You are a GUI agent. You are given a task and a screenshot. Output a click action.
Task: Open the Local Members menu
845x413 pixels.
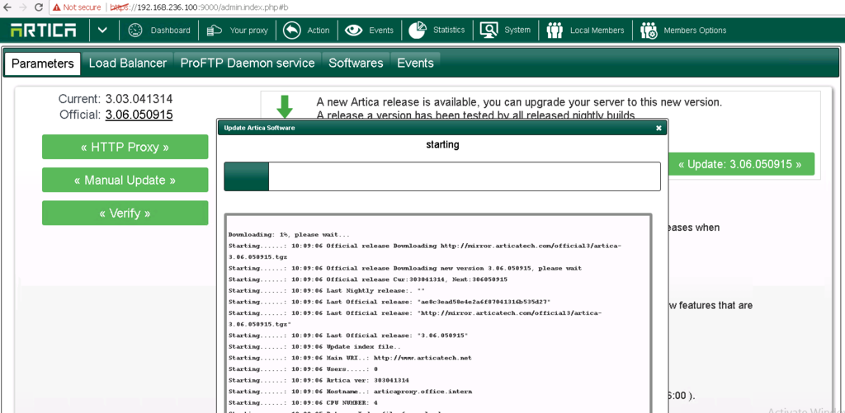coord(597,31)
